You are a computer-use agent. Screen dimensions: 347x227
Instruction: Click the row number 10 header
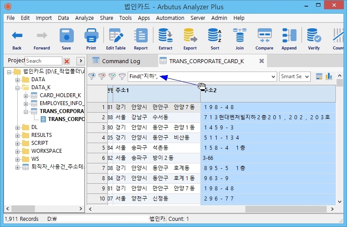(x=97, y=199)
